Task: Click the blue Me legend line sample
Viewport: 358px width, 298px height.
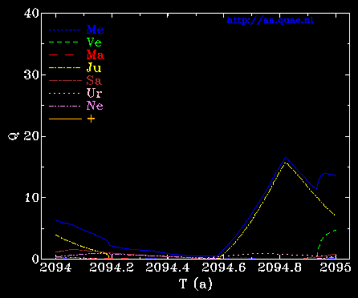Action: click(x=65, y=30)
